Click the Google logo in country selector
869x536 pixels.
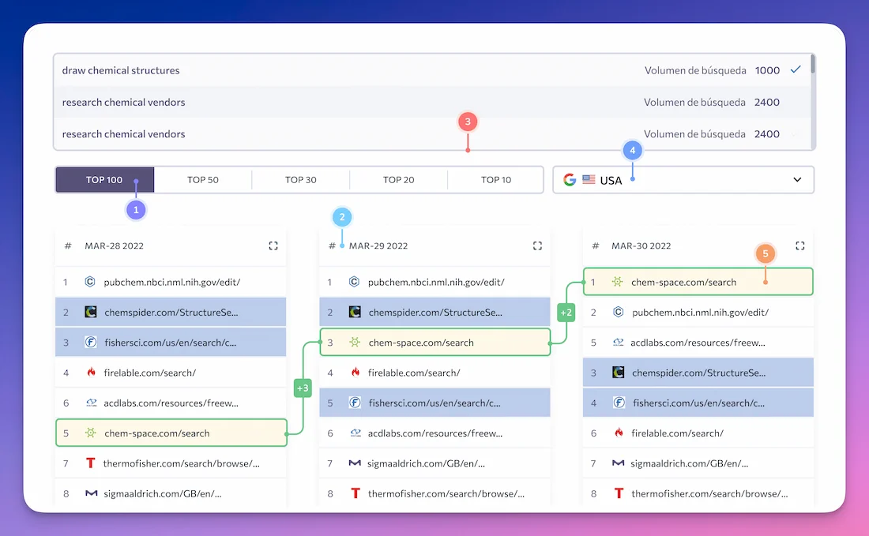[x=570, y=180]
